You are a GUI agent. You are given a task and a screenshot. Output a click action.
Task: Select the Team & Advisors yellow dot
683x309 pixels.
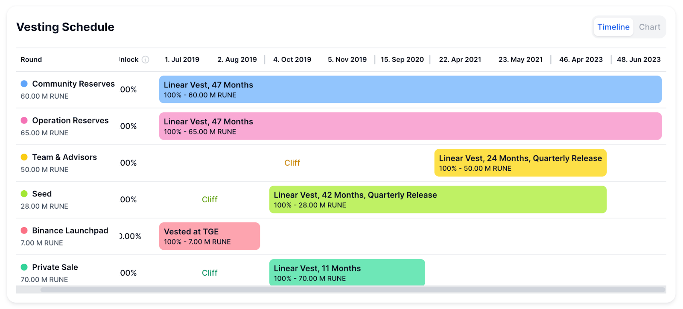click(24, 157)
